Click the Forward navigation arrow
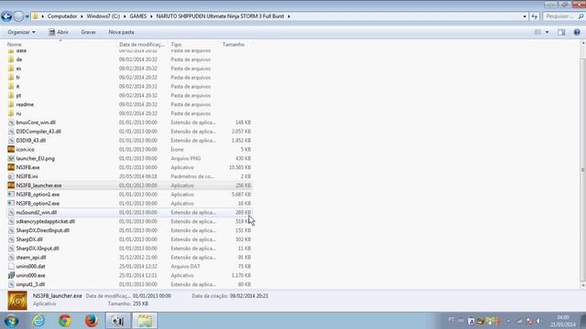 (x=18, y=16)
